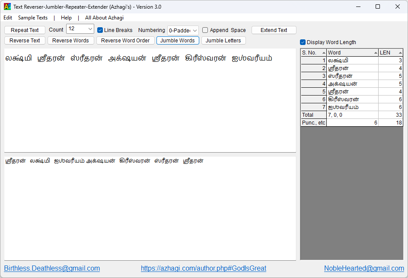Maximize the Azhagi window
This screenshot has height=278, width=408.
tap(378, 6)
